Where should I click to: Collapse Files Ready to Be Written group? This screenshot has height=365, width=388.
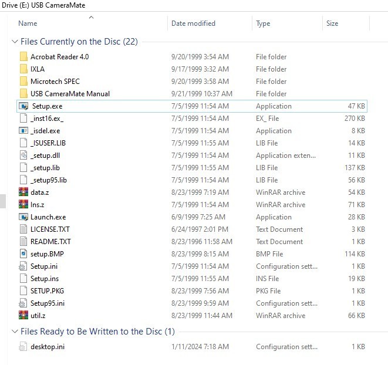[x=15, y=332]
